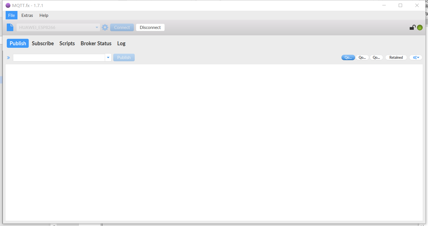Open the Extras menu

click(27, 15)
